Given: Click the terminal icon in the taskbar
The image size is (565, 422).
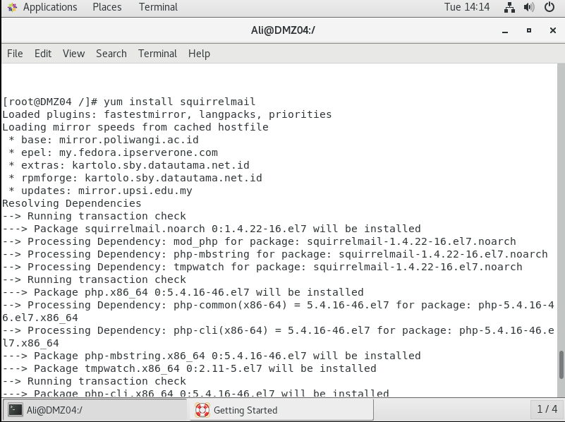Looking at the screenshot, I should (x=16, y=410).
